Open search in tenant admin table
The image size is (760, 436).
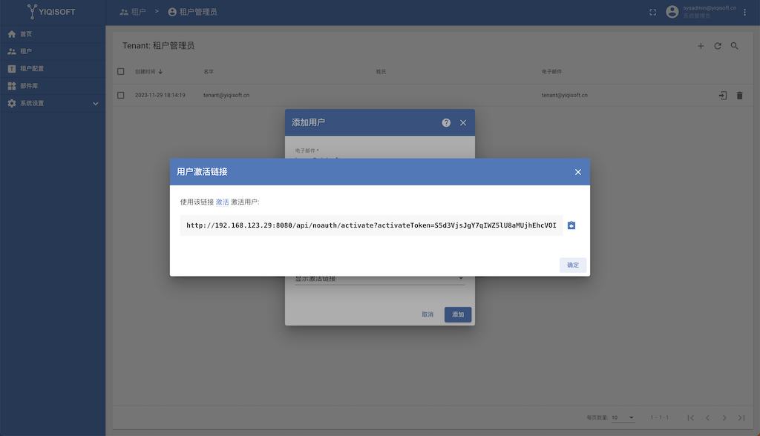point(735,46)
